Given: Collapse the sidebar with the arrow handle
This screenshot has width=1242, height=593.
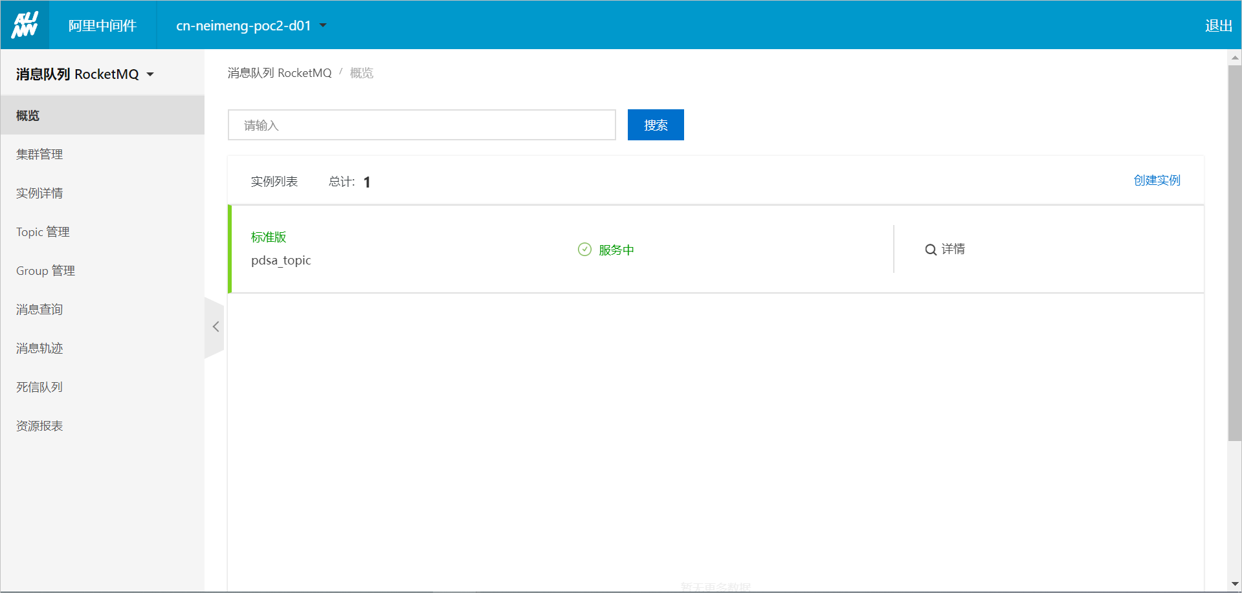Looking at the screenshot, I should pyautogui.click(x=215, y=327).
